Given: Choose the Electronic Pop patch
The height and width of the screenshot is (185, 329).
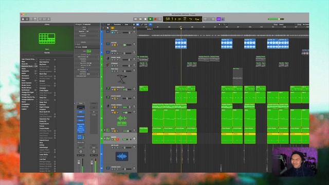Looking at the screenshot, I should [45, 119].
